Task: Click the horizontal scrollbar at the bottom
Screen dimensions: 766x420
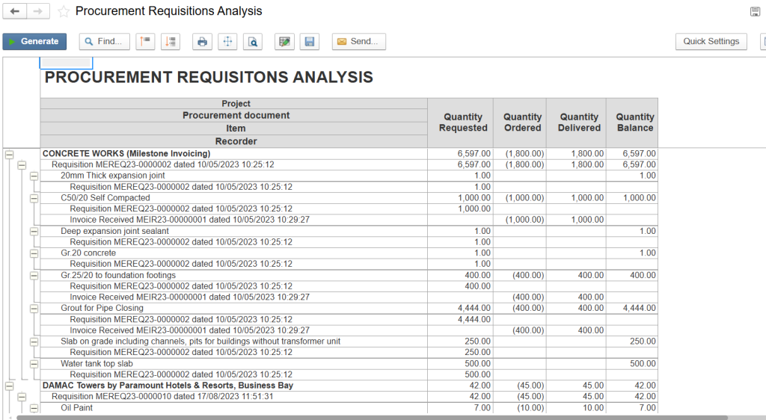Action: (374, 417)
